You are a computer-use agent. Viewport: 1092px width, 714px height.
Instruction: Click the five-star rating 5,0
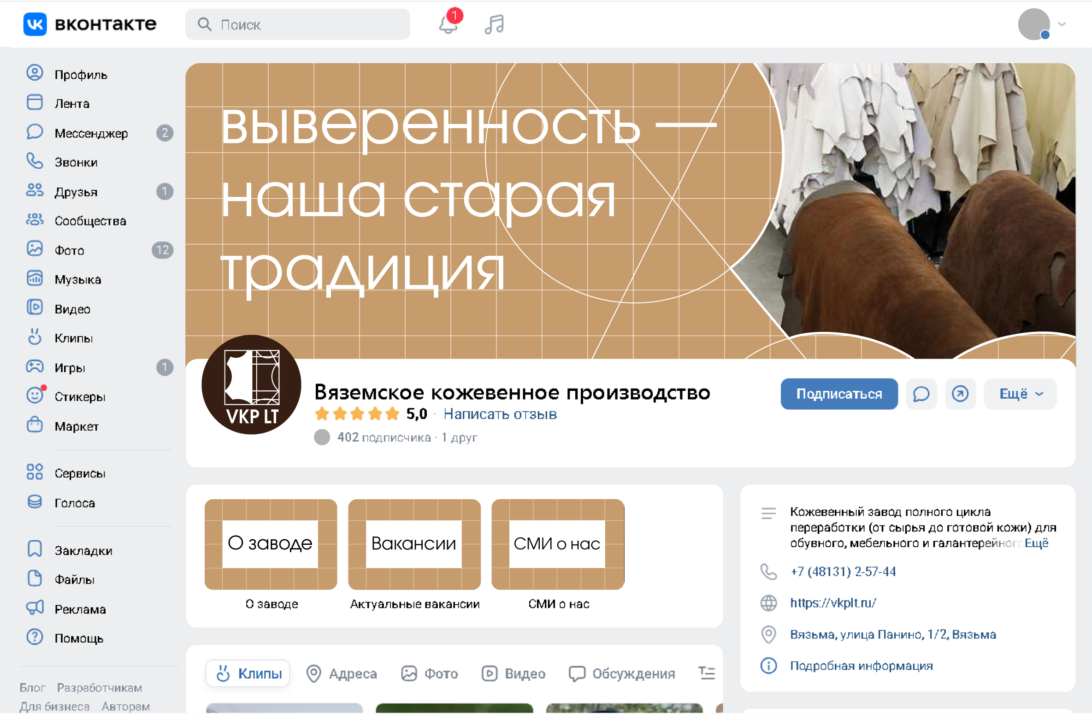pyautogui.click(x=371, y=413)
